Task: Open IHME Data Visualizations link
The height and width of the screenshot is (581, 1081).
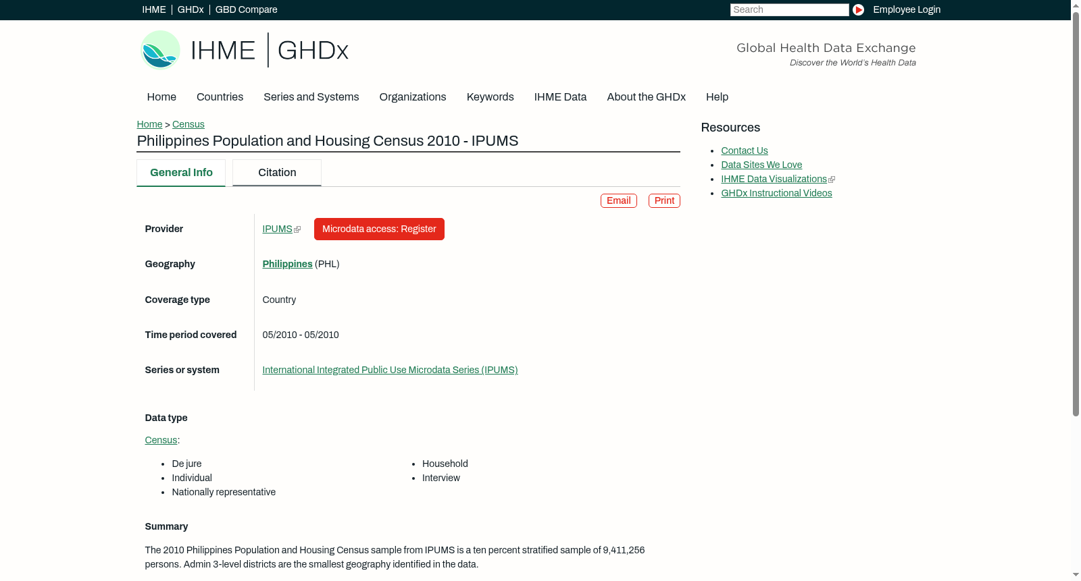Action: [x=774, y=179]
